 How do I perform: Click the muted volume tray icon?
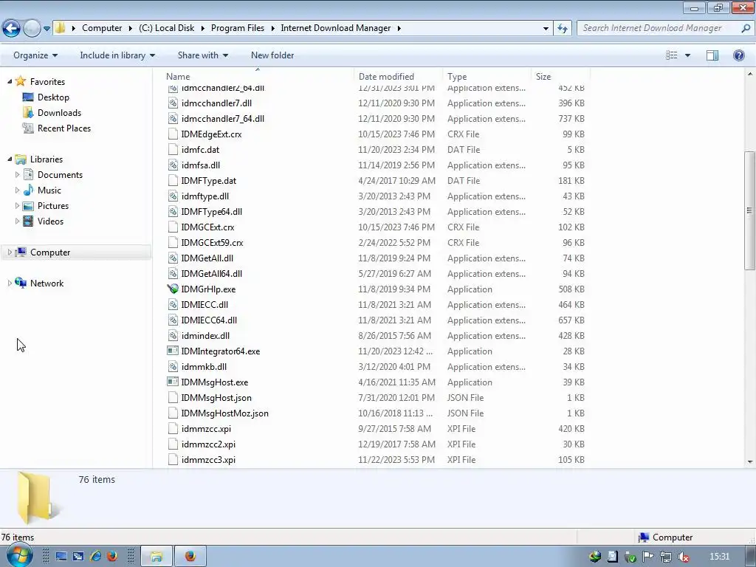(683, 557)
